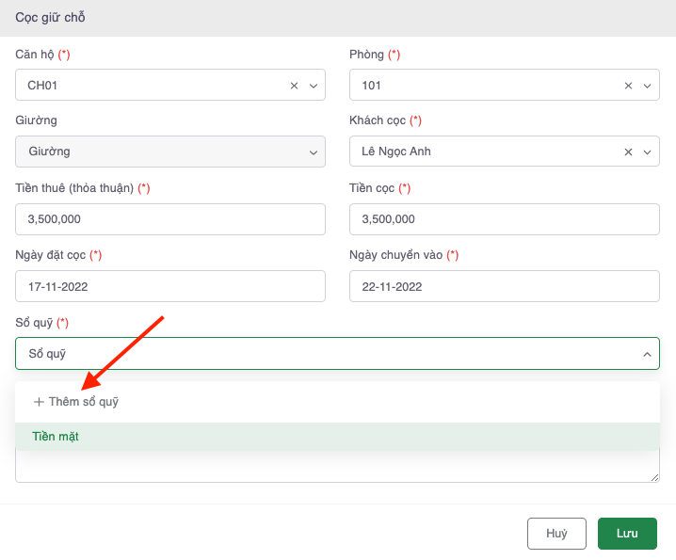
Task: Clear the CH01 apartment selection
Action: click(x=294, y=86)
